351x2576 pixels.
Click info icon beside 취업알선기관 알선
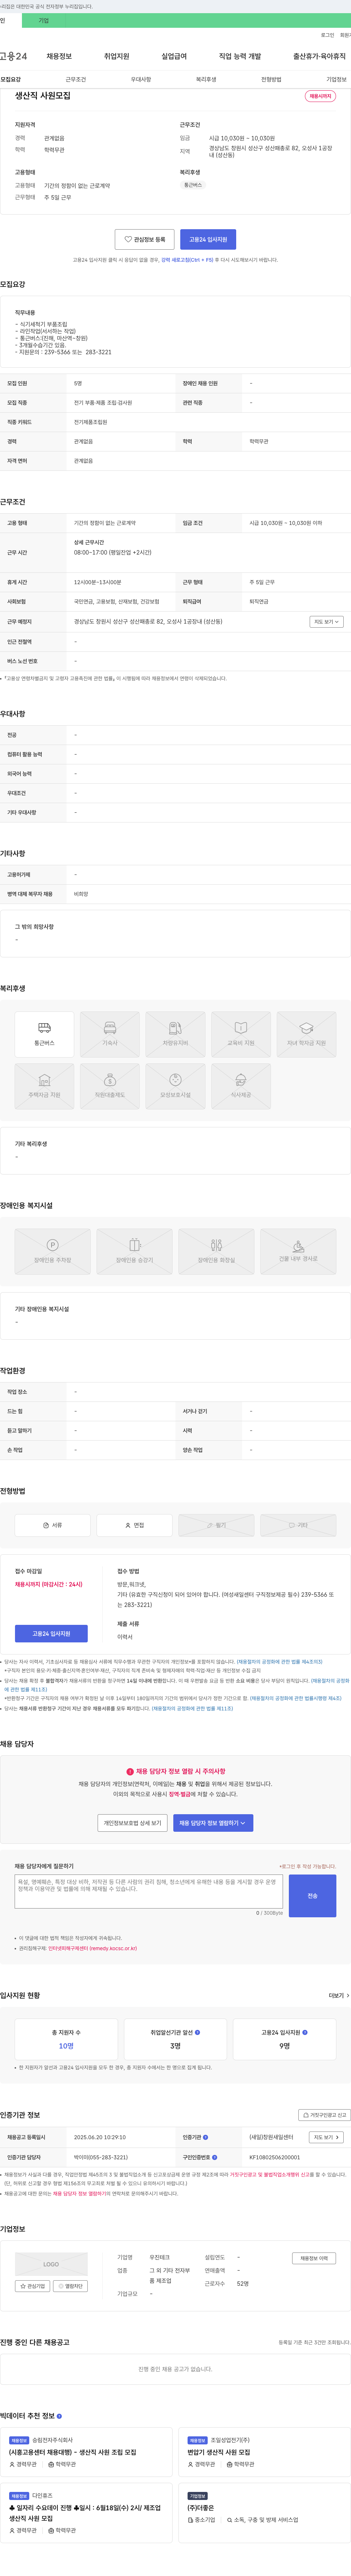pos(197,2032)
